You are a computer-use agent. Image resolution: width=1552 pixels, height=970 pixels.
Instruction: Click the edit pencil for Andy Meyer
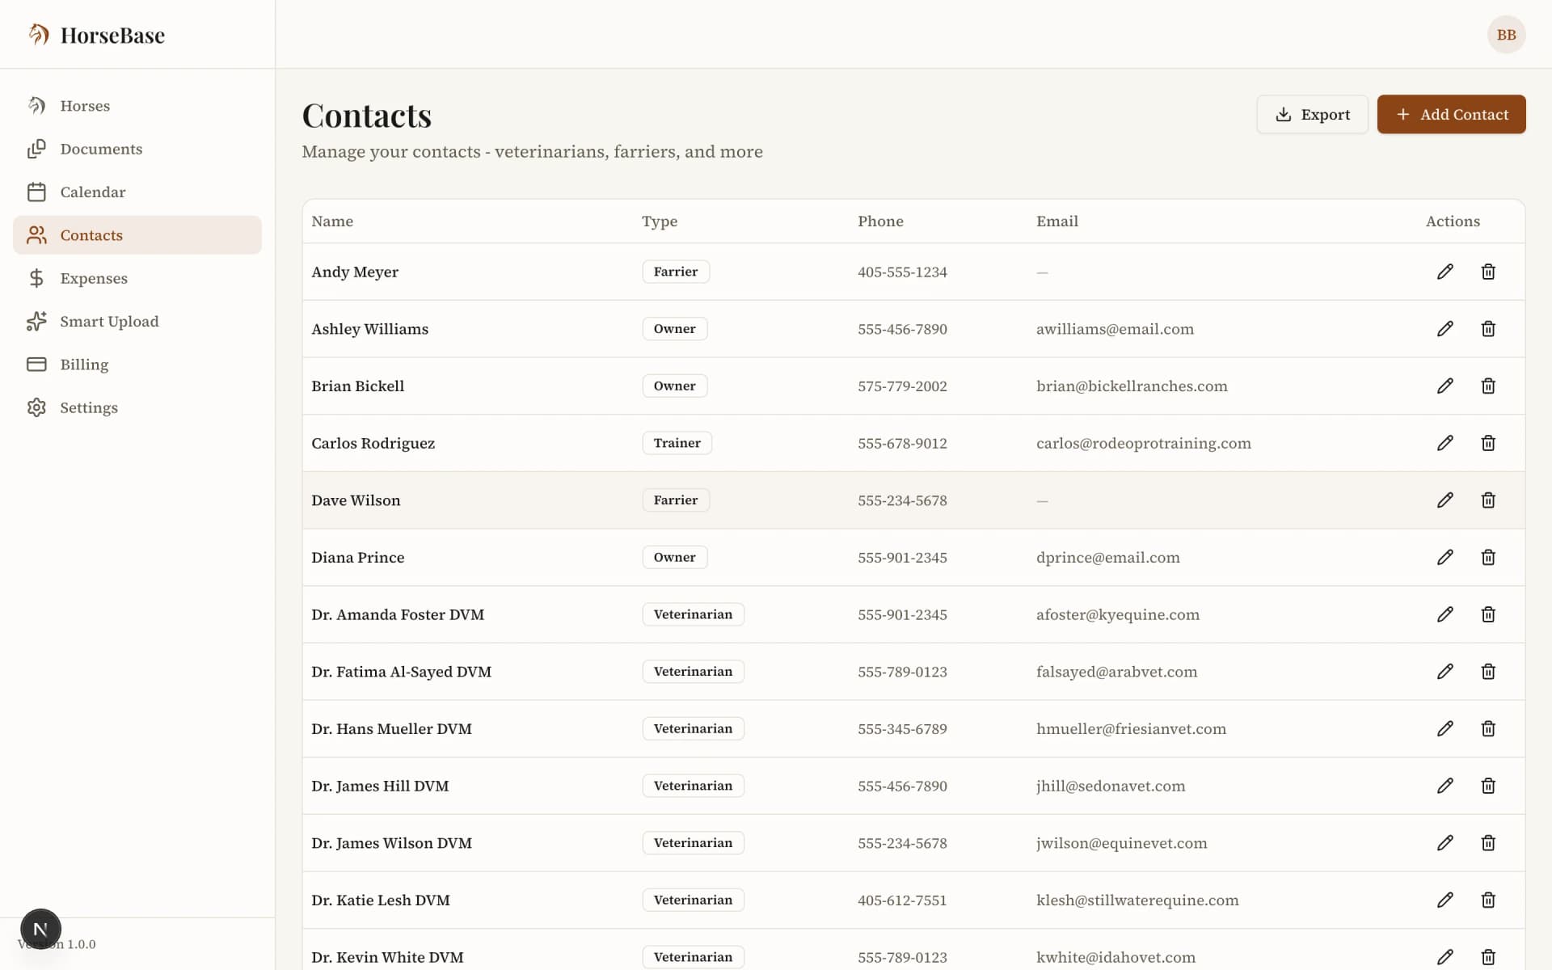point(1444,272)
